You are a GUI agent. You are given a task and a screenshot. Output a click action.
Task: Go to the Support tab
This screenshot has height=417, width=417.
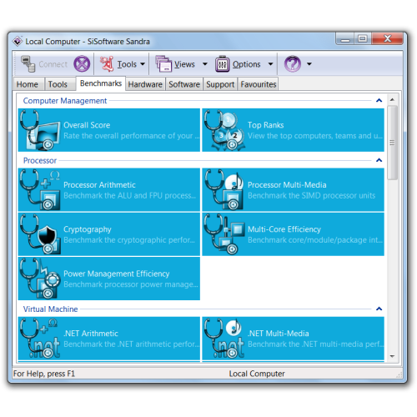220,84
